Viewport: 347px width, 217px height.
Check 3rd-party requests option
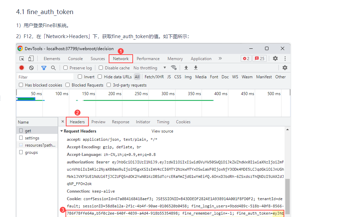pyautogui.click(x=109, y=85)
